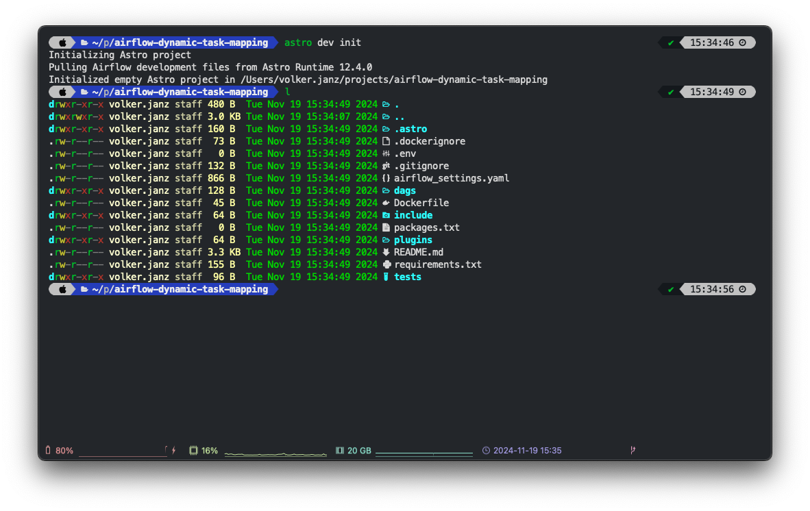Click the sliders icon beside the .env file
Screen dimensions: 810x511
[x=386, y=153]
